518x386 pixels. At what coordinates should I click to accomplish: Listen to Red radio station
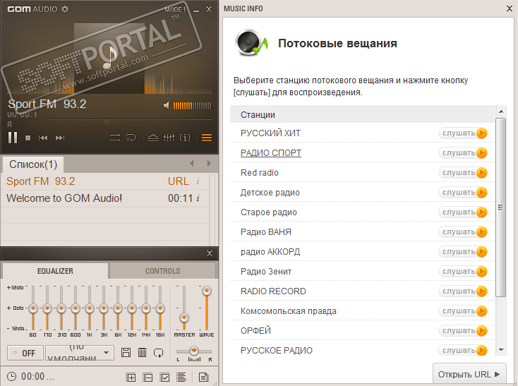pyautogui.click(x=463, y=173)
